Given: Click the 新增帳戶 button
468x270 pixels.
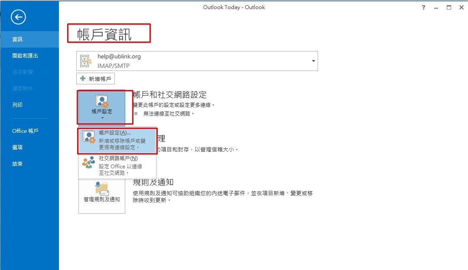Looking at the screenshot, I should point(96,79).
